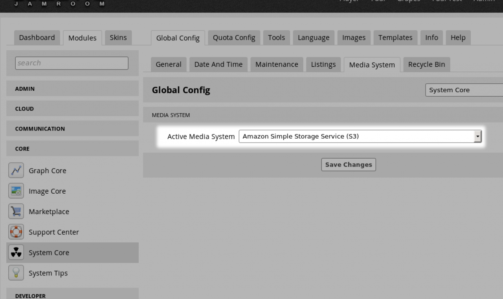Image resolution: width=503 pixels, height=299 pixels.
Task: Click the module search input field
Action: click(x=72, y=63)
